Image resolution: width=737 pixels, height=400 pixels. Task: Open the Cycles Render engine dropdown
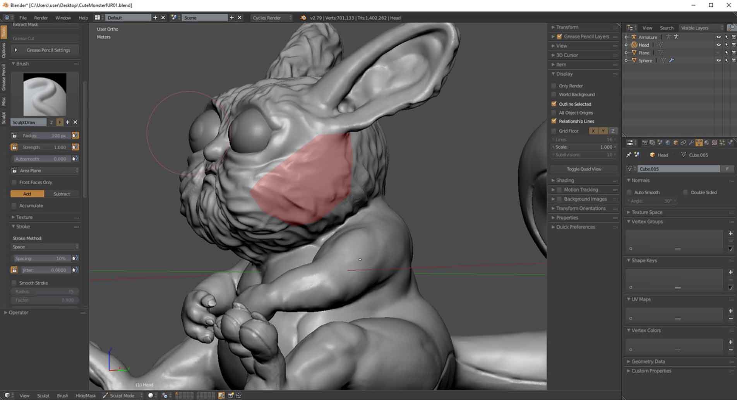coord(272,17)
